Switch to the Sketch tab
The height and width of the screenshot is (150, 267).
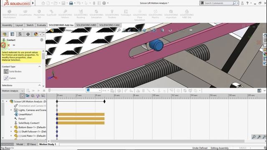pyautogui.click(x=30, y=25)
